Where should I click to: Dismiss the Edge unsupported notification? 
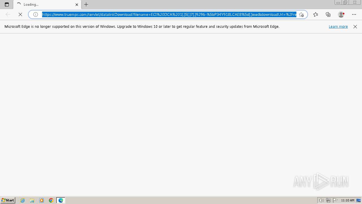355,27
